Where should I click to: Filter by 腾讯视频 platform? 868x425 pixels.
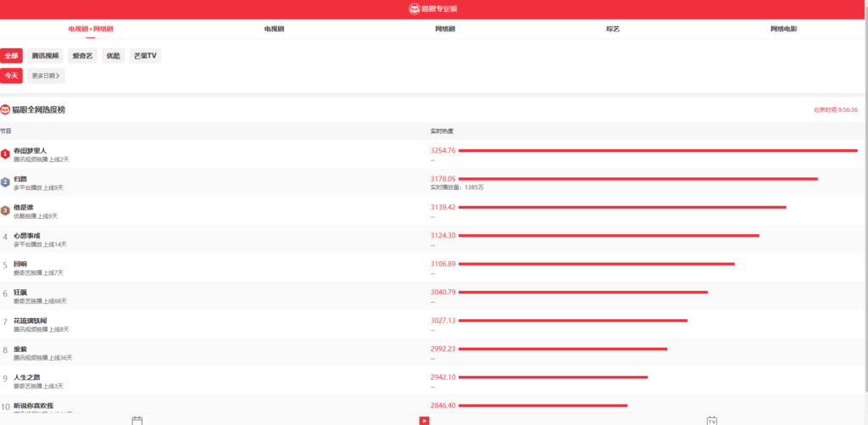coord(46,56)
